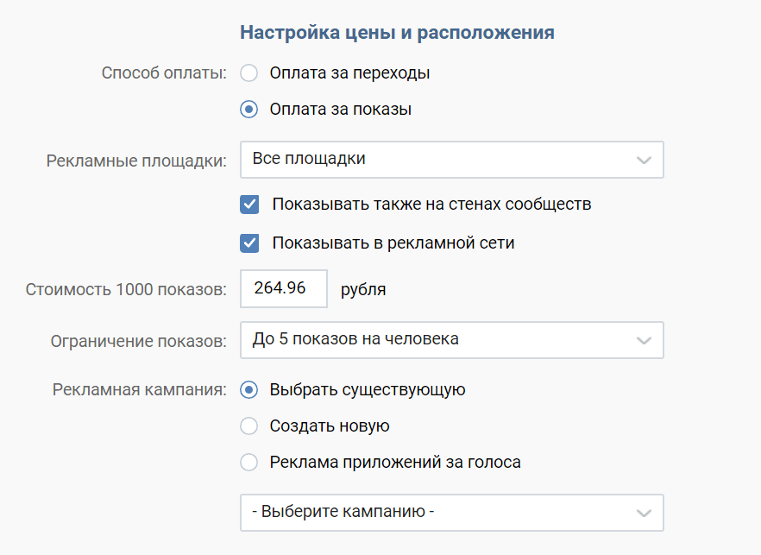
Task: Toggle 'Показывать в рекламной сети' checkbox
Action: click(x=249, y=243)
